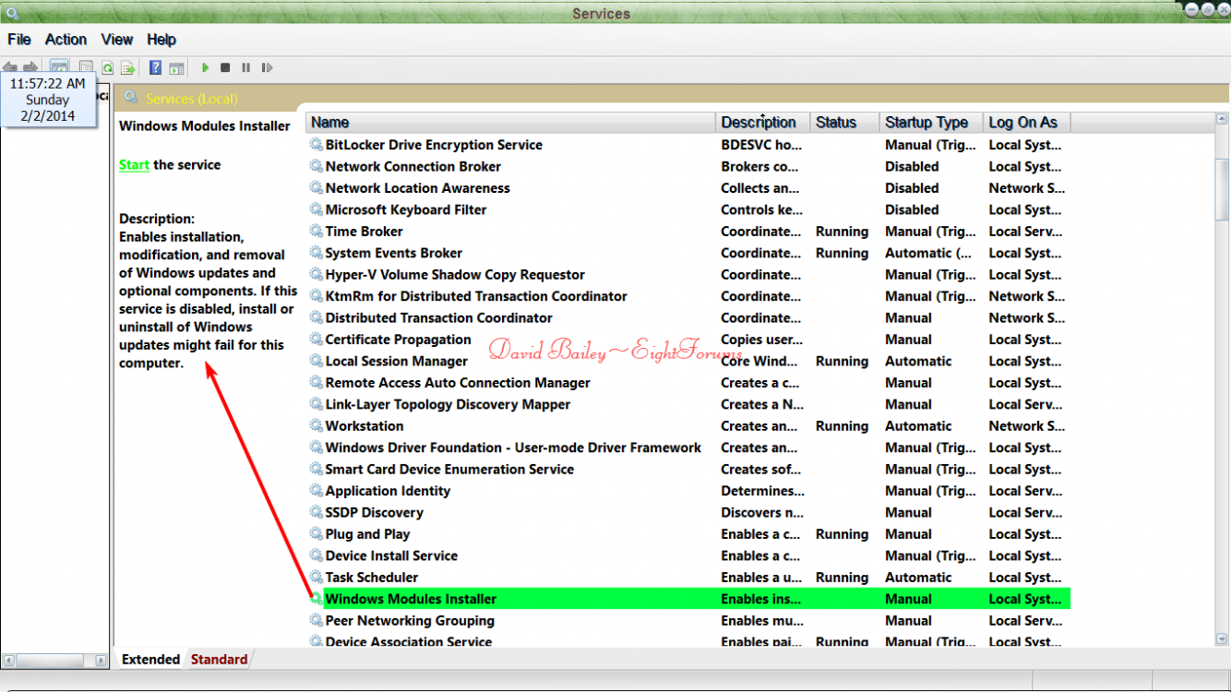This screenshot has height=692, width=1231.
Task: Open Help via blue question-mark icon
Action: click(x=155, y=67)
